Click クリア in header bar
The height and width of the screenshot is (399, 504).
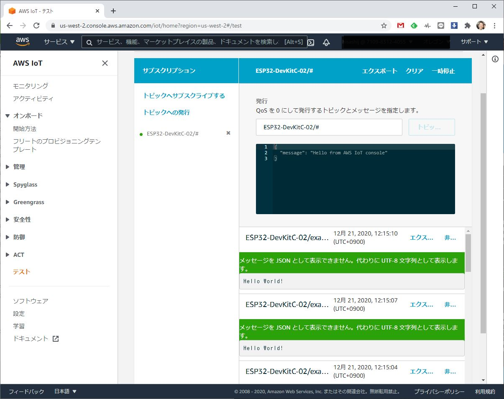[414, 71]
